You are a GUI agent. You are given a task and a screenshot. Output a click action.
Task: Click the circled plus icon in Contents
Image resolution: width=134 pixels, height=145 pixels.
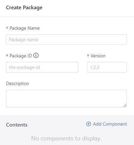(x=89, y=124)
